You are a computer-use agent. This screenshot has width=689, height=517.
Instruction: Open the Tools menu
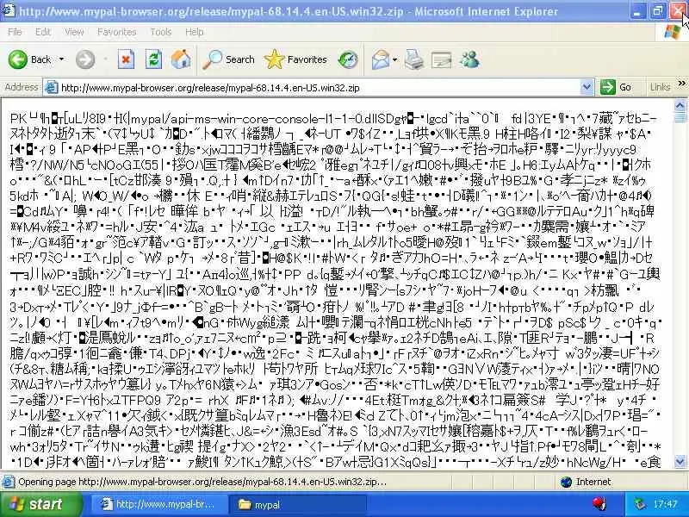[161, 32]
